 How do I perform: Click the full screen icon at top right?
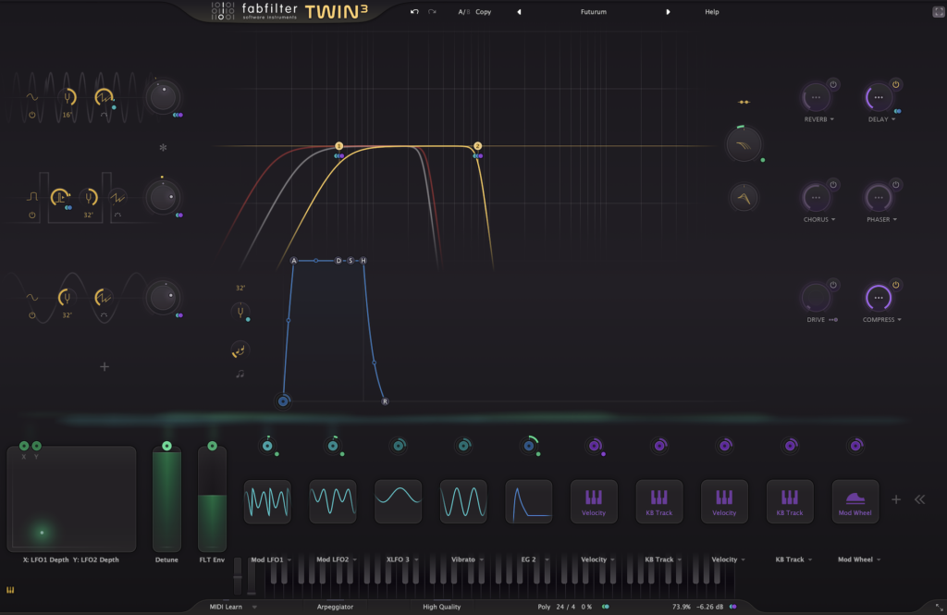pyautogui.click(x=938, y=11)
